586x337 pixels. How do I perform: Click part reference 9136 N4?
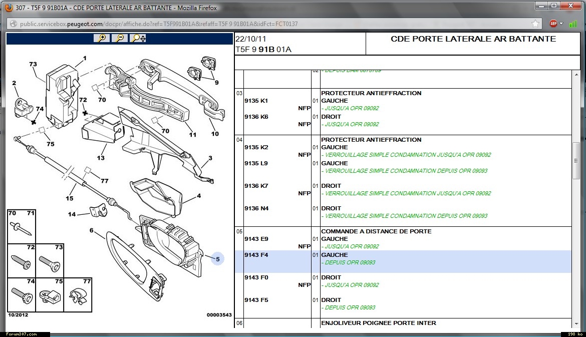click(256, 208)
